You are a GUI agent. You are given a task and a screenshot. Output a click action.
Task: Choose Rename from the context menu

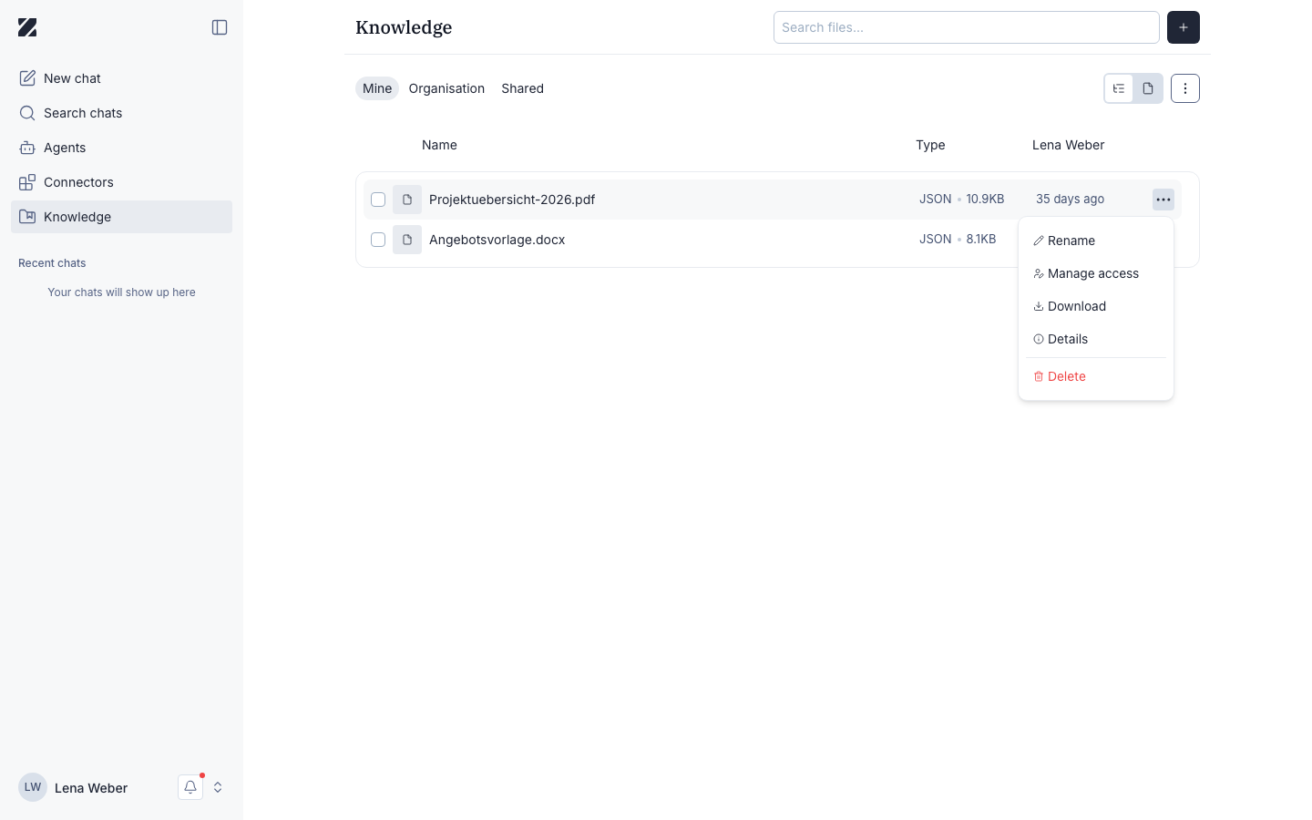pos(1096,241)
